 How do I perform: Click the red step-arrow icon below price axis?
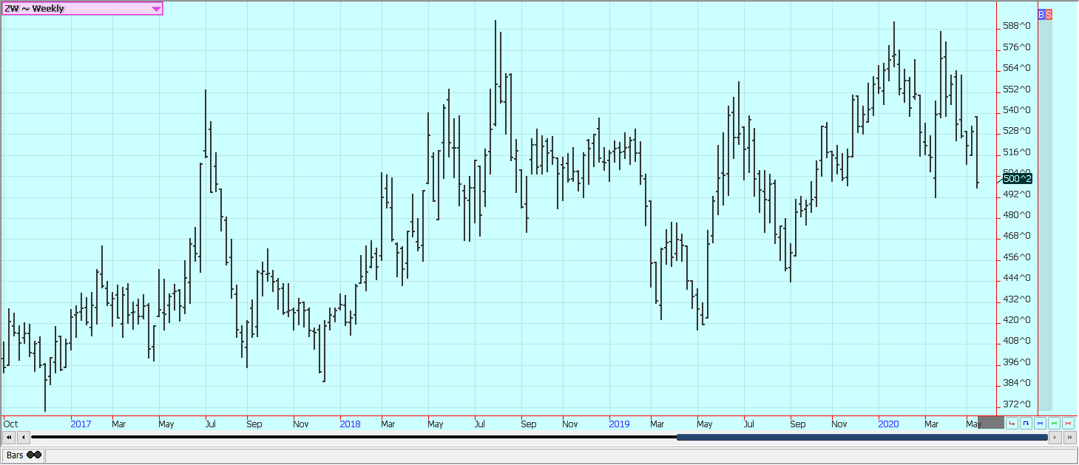[1012, 424]
